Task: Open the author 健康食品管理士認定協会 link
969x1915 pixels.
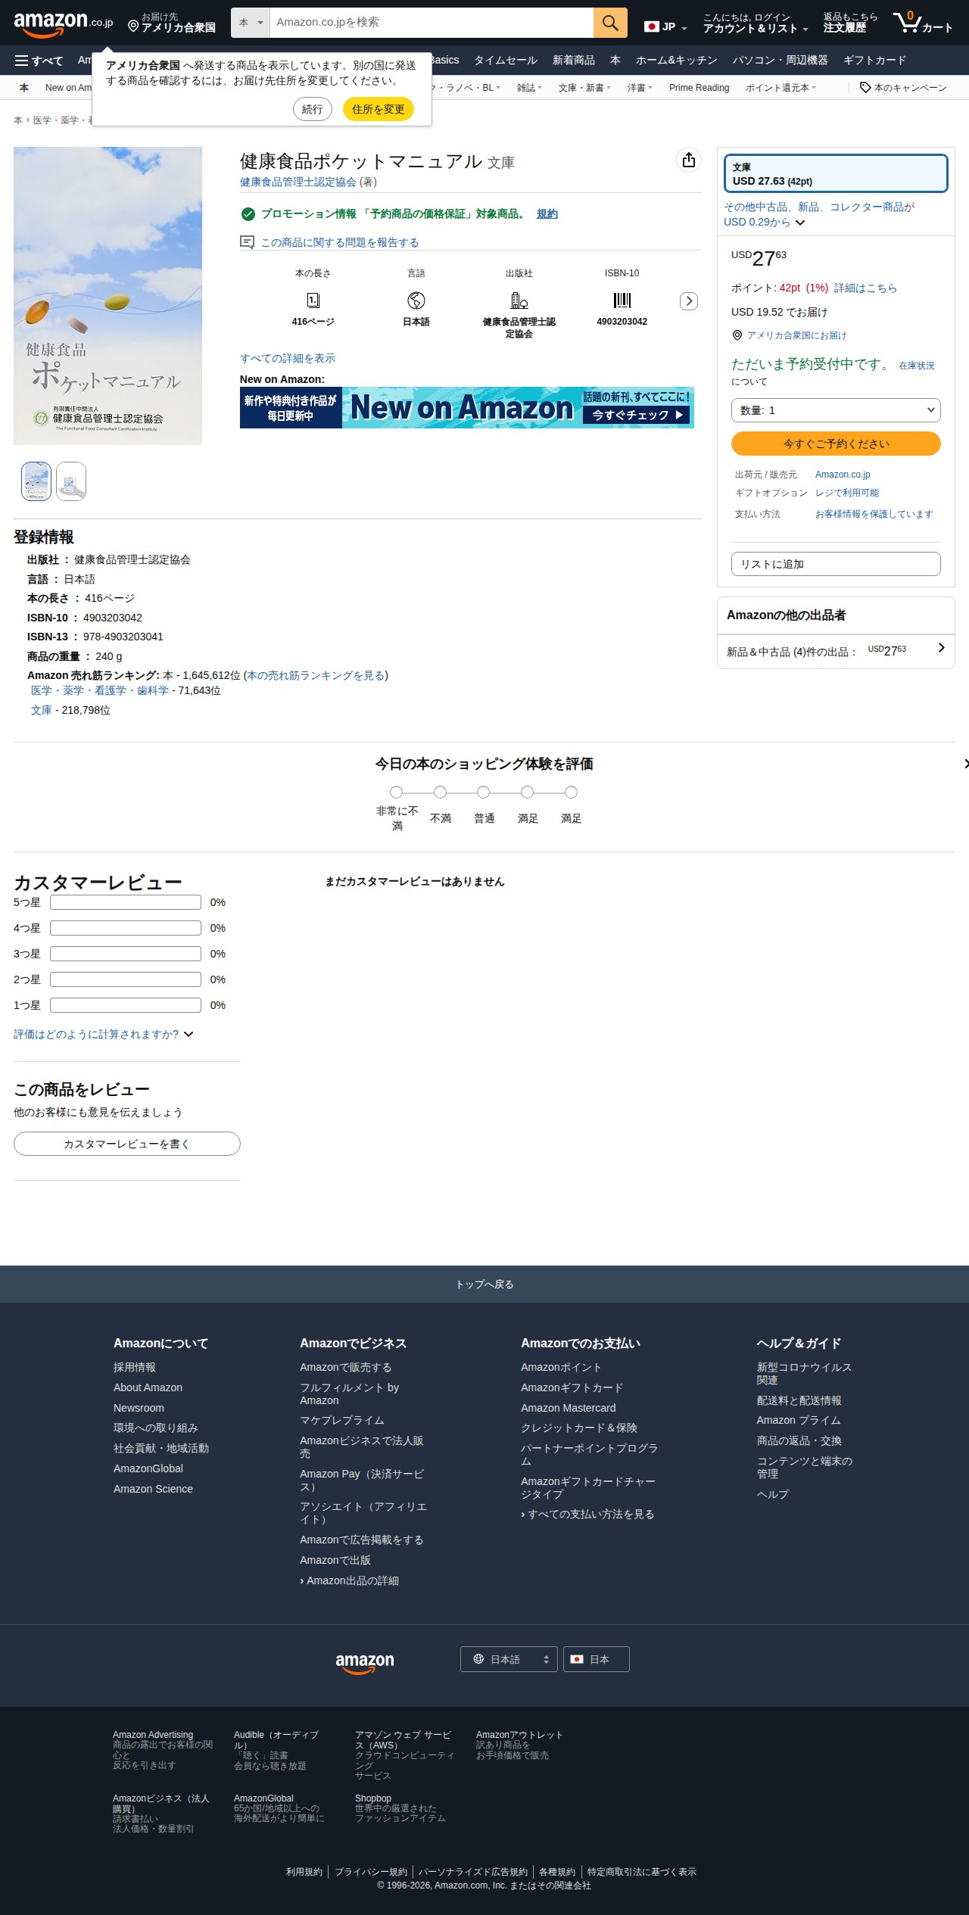Action: (x=298, y=182)
